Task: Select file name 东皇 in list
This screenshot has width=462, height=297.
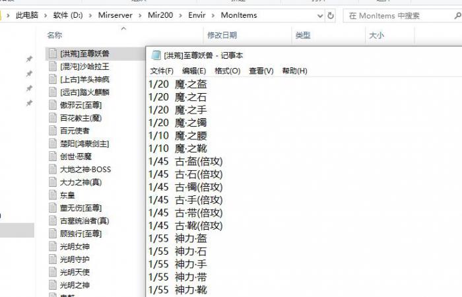Action: pyautogui.click(x=67, y=195)
